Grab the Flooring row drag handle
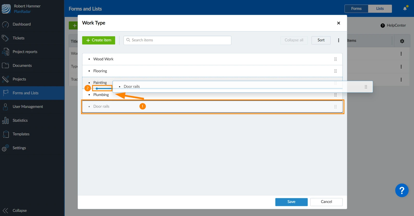Viewport: 414px width, 216px height. tap(335, 71)
